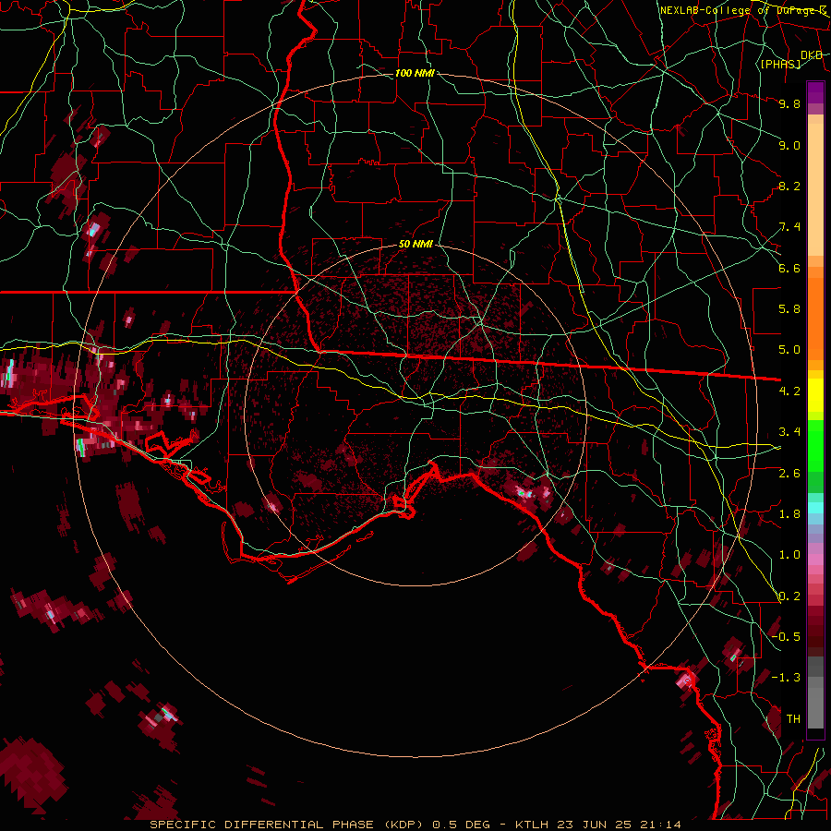Click the 4.2 value on the scale
The image size is (831, 831).
789,391
